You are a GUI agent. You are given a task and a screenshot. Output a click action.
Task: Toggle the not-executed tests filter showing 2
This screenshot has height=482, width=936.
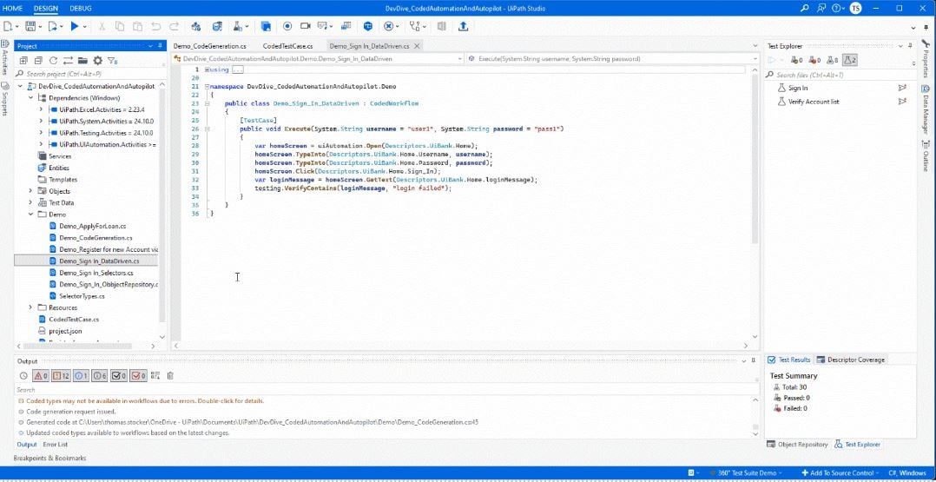pos(850,60)
